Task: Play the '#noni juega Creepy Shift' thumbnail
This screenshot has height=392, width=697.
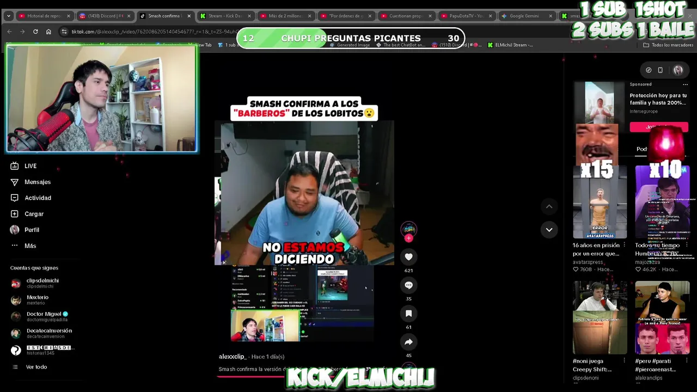Action: (600, 318)
